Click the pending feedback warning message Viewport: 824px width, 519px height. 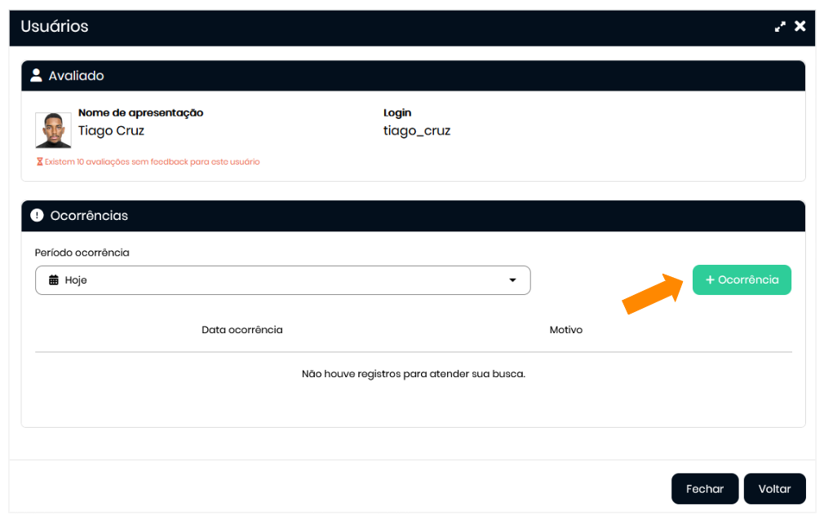(152, 162)
